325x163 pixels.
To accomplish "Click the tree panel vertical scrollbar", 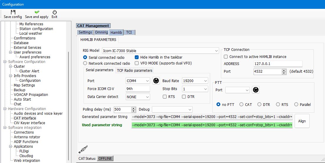I will tap(69, 107).
